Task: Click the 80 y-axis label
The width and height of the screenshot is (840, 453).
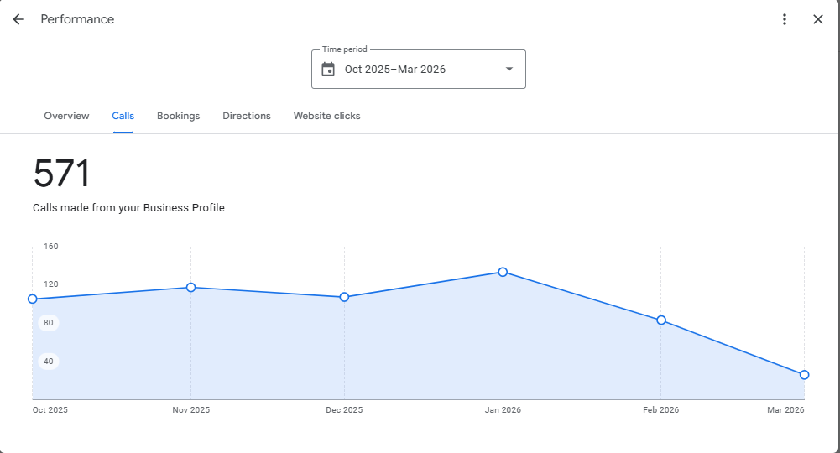Action: coord(49,323)
